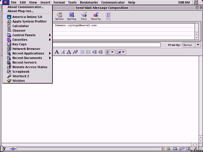
Task: Click the horizontal scroll left arrow
Action: coord(193,145)
